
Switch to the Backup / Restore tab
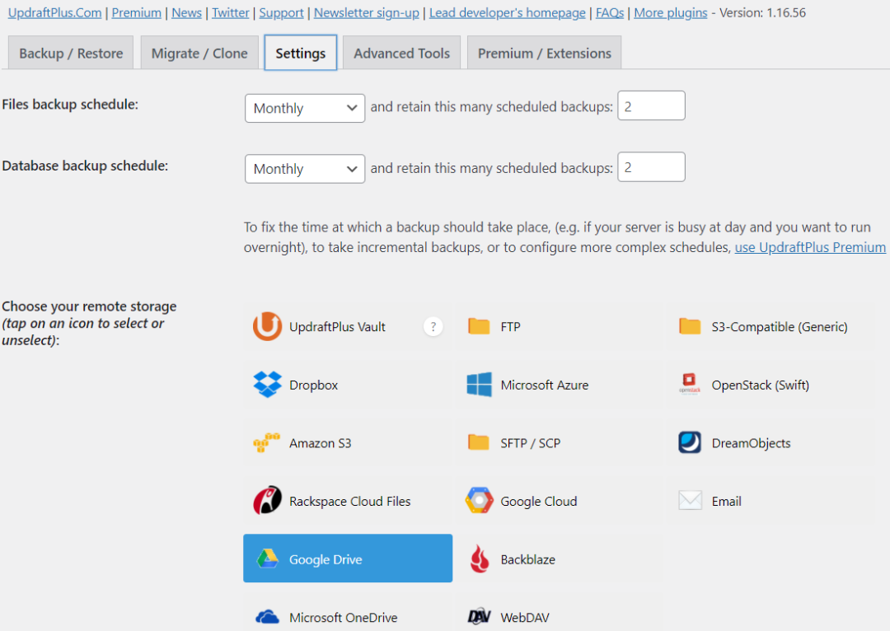71,54
